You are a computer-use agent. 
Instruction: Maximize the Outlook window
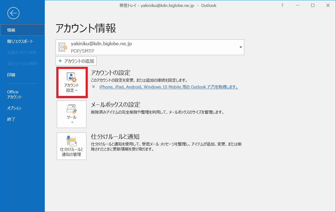pos(313,5)
